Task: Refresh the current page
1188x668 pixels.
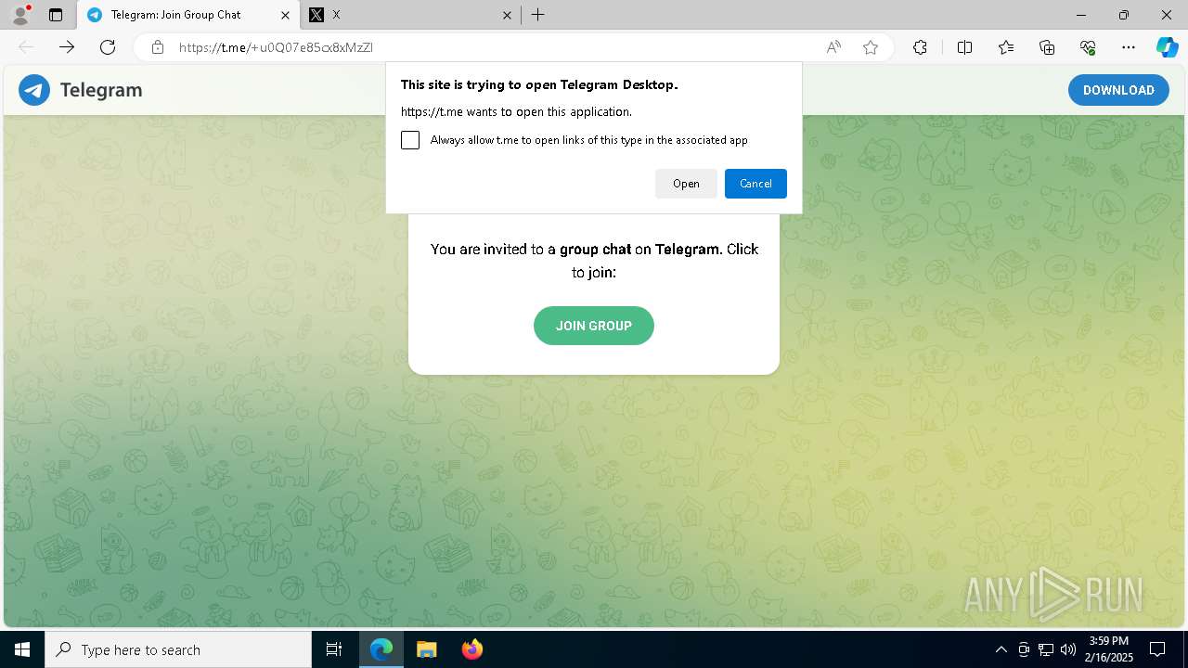Action: (108, 47)
